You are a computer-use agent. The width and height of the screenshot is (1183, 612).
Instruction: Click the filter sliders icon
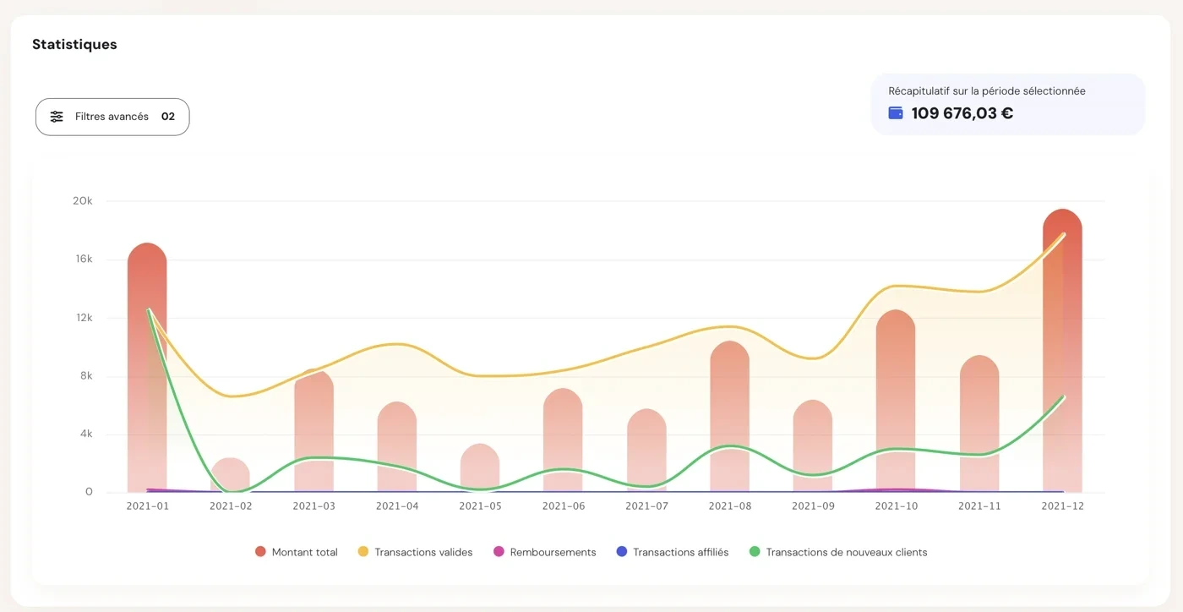[57, 117]
